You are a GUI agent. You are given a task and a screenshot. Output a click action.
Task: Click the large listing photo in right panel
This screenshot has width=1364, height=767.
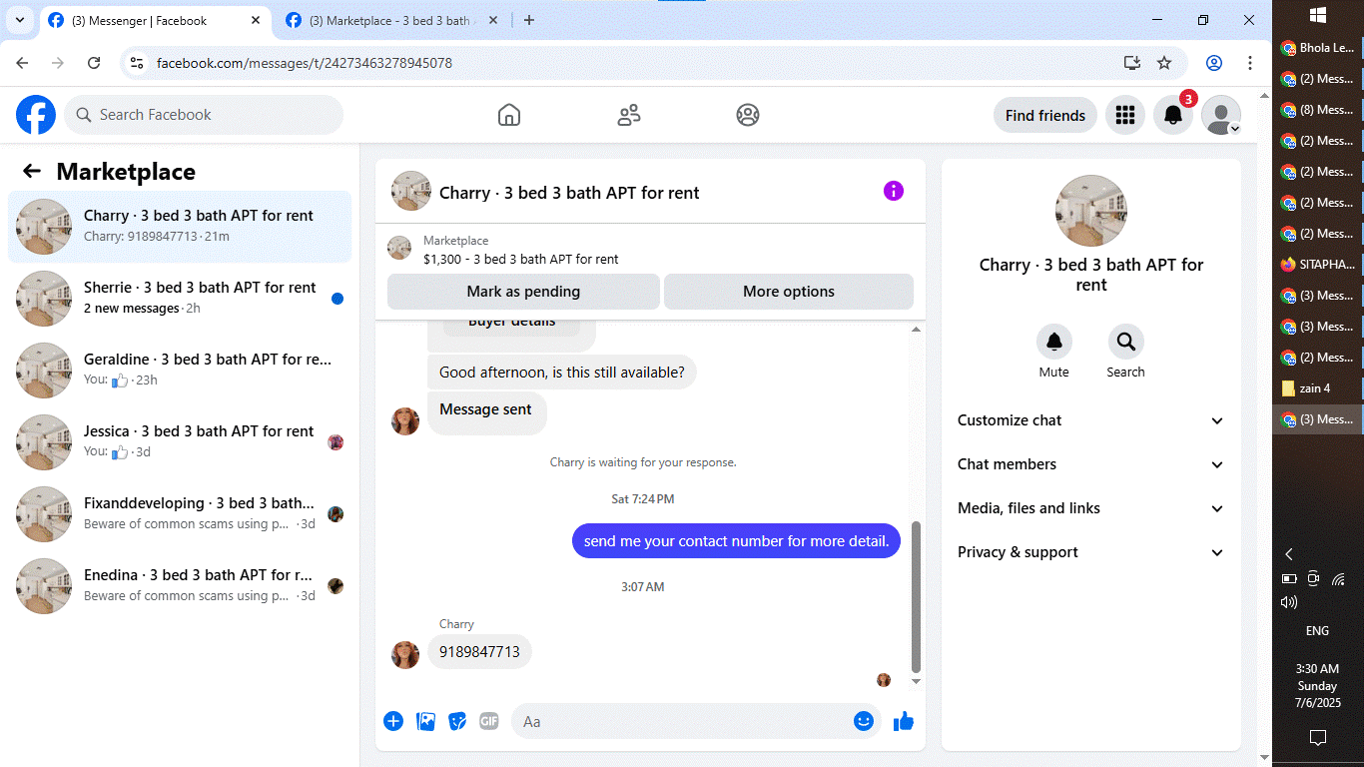pos(1091,211)
